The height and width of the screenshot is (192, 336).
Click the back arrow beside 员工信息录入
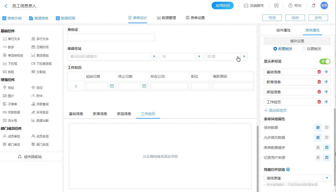click(6, 6)
